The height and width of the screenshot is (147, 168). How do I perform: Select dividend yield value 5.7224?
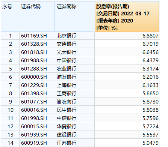[150, 126]
